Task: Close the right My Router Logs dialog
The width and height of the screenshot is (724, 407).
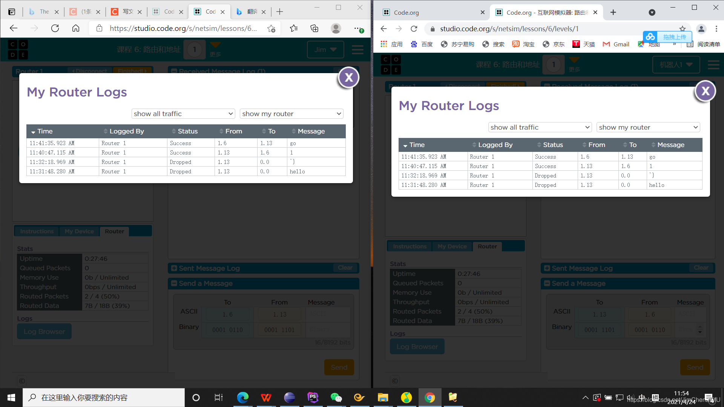Action: coord(705,91)
